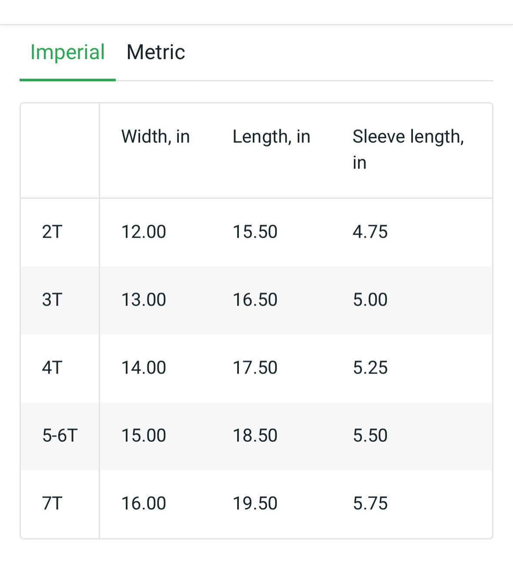Click the 5.75 sleeve length for 7T
This screenshot has height=576, width=513.
pos(370,503)
